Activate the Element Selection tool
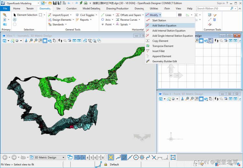This screenshot has width=243, height=168. (x=25, y=15)
